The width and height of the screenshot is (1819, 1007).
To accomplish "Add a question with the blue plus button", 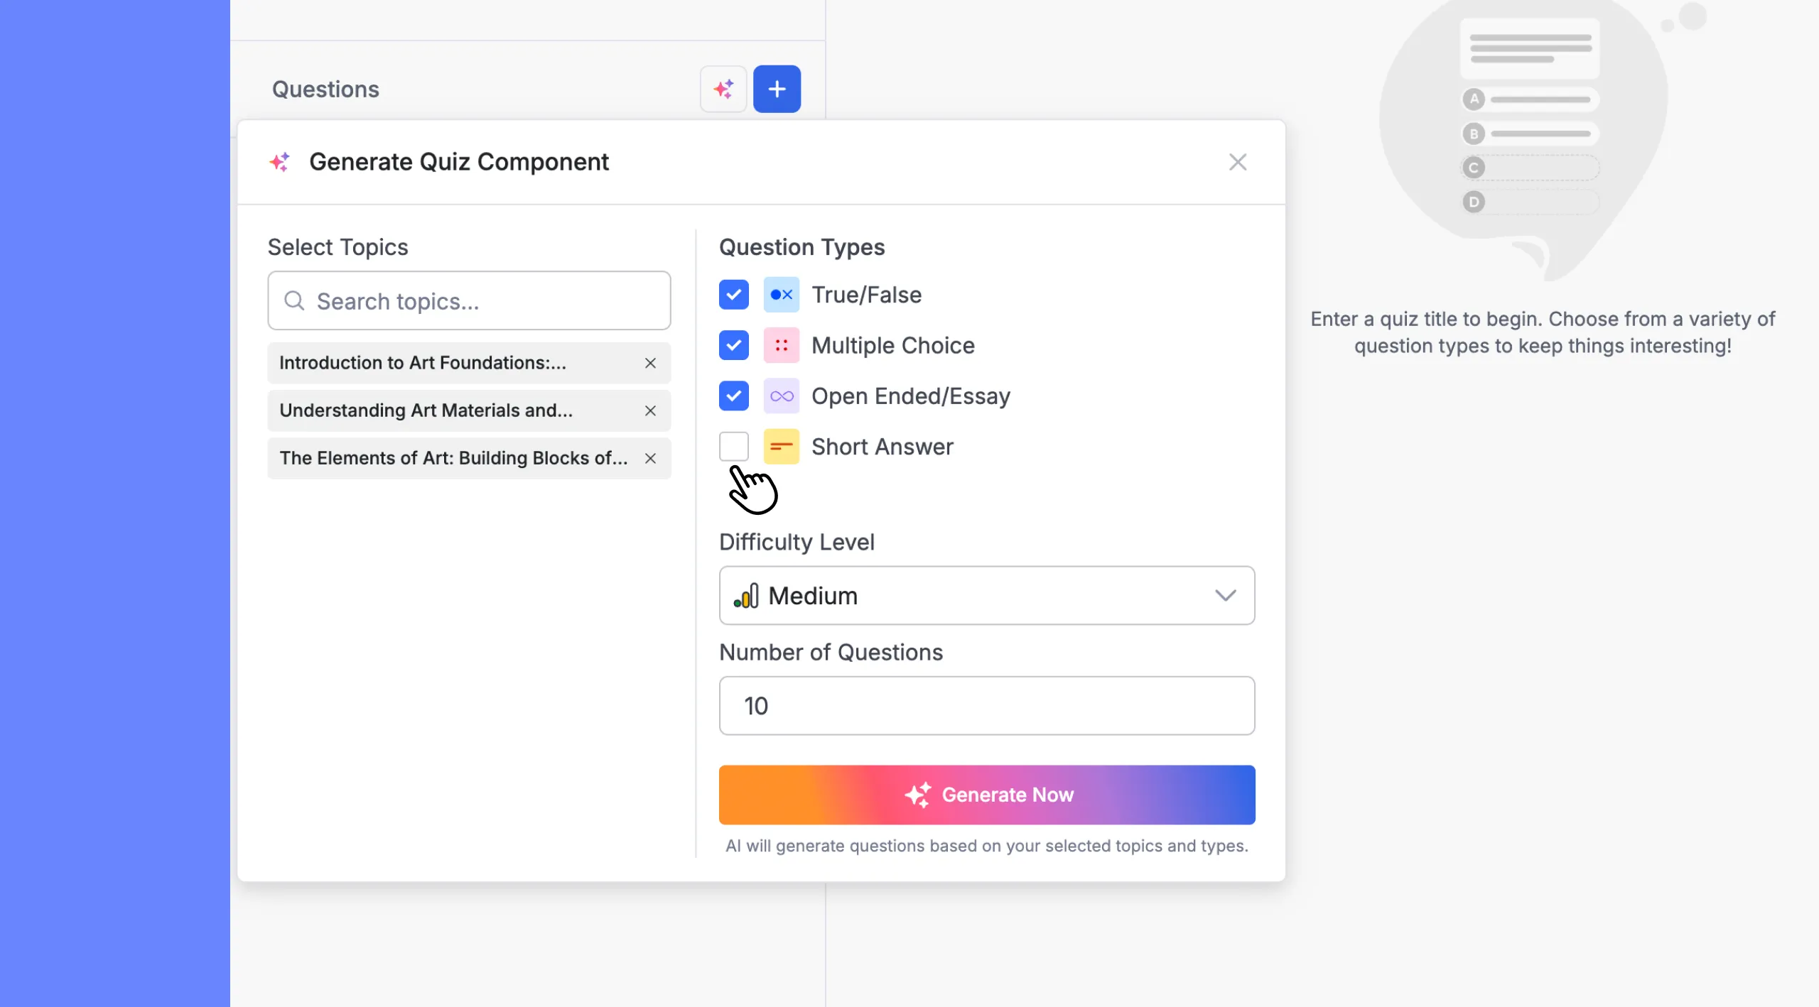I will (777, 89).
